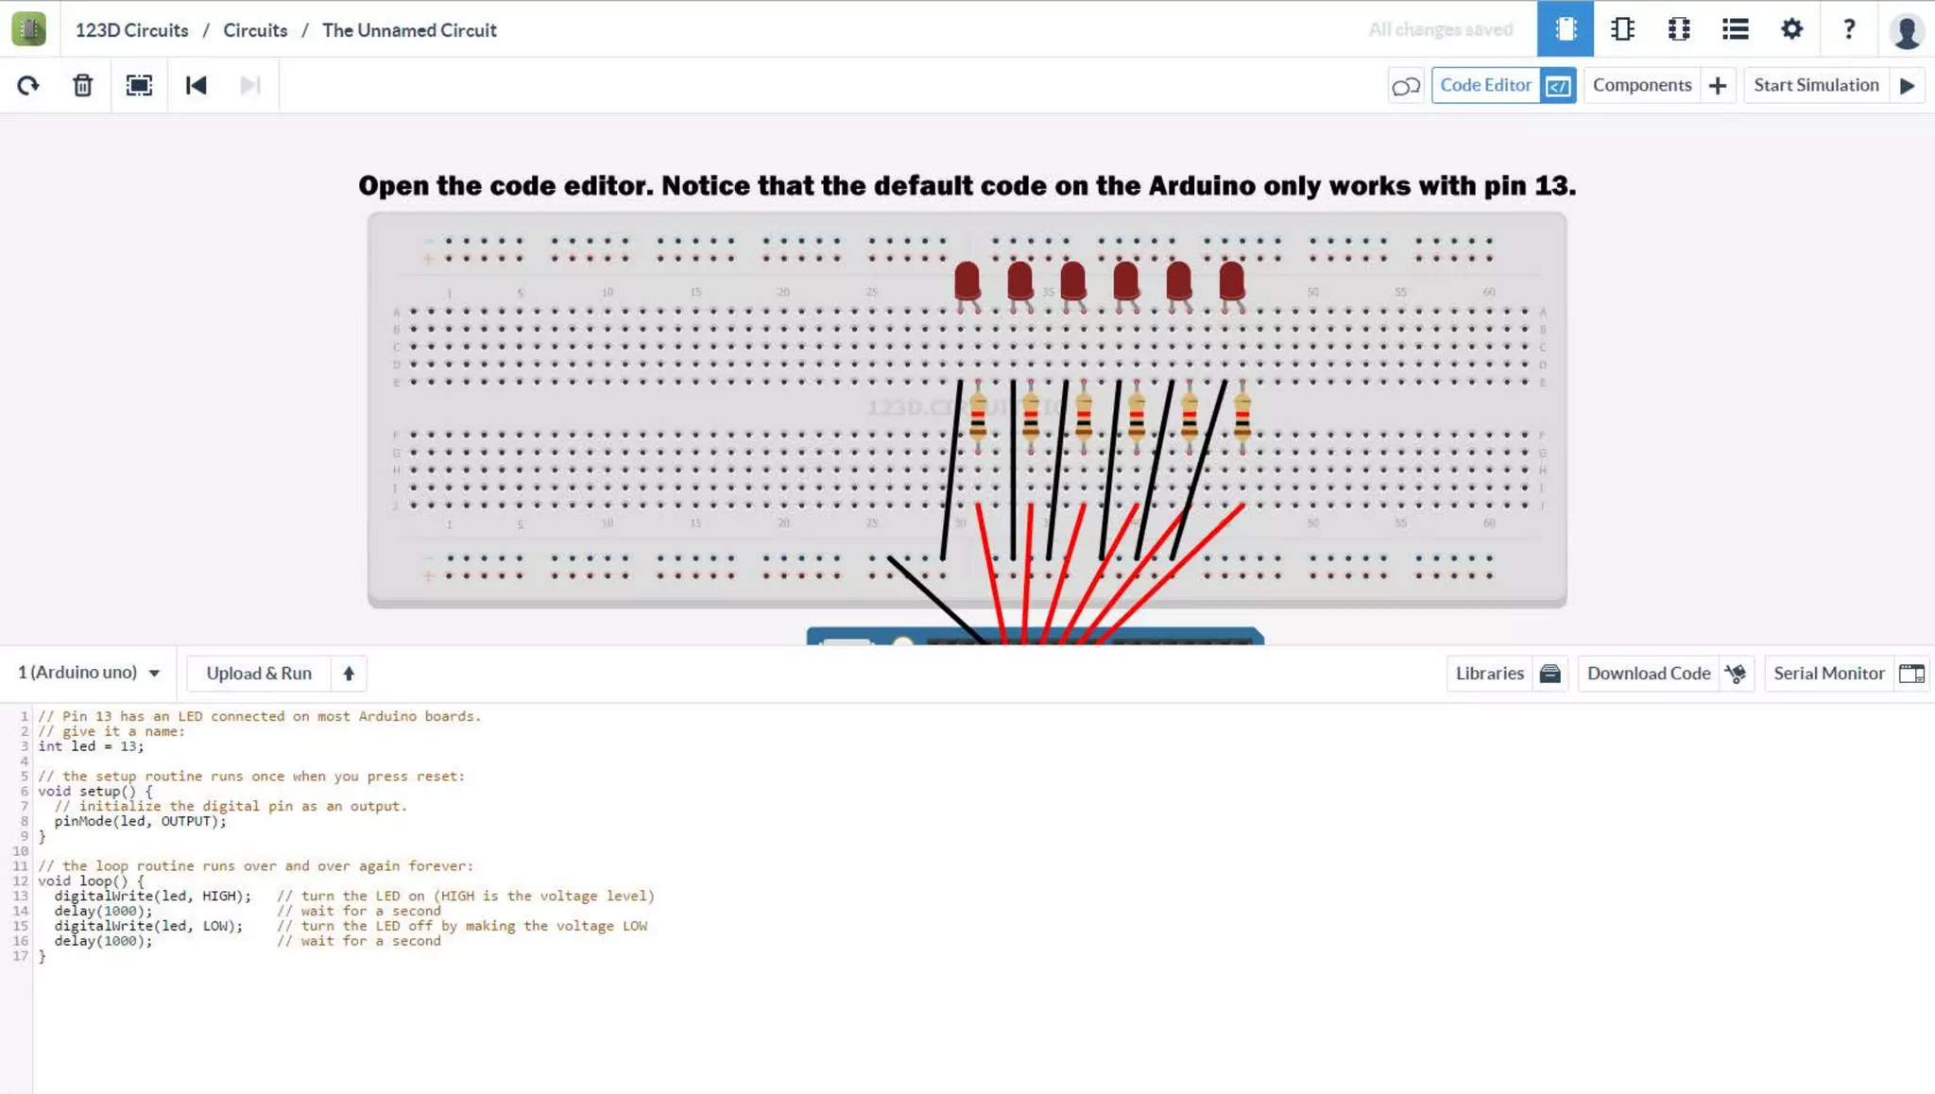Click the 'int led = 13;' code line
Viewport: 1935px width, 1094px height.
coord(92,746)
